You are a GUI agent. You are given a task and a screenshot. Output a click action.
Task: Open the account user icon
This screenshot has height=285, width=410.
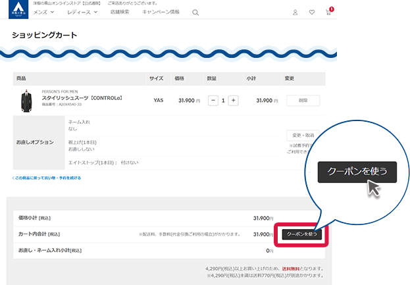(x=295, y=13)
